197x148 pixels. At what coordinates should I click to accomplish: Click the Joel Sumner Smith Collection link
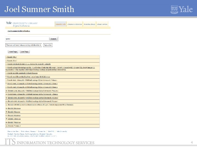pos(19,31)
